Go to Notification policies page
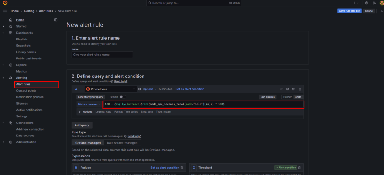Image resolution: width=384 pixels, height=175 pixels. [x=30, y=97]
